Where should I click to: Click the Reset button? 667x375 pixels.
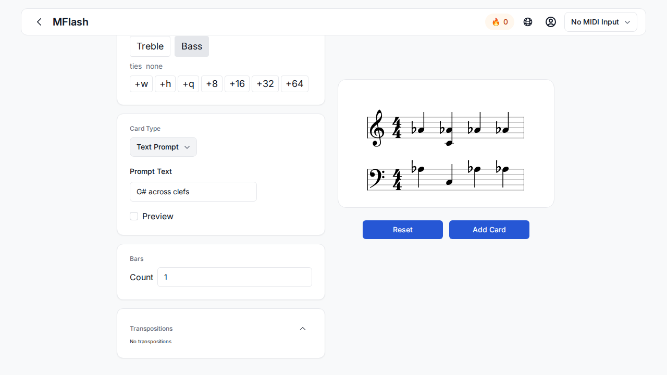[x=403, y=230]
